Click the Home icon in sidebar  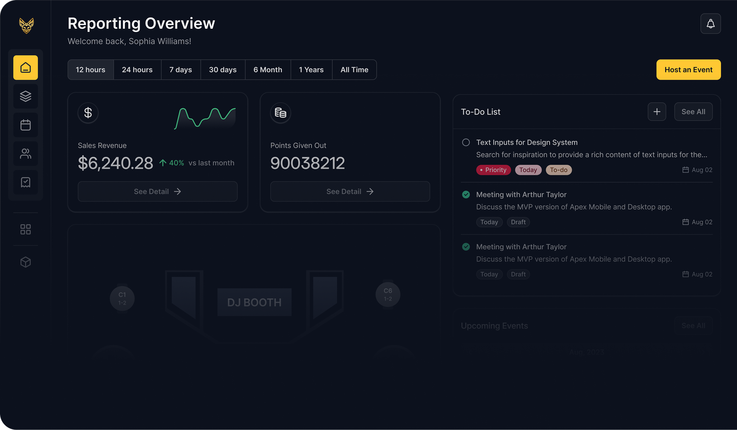26,68
